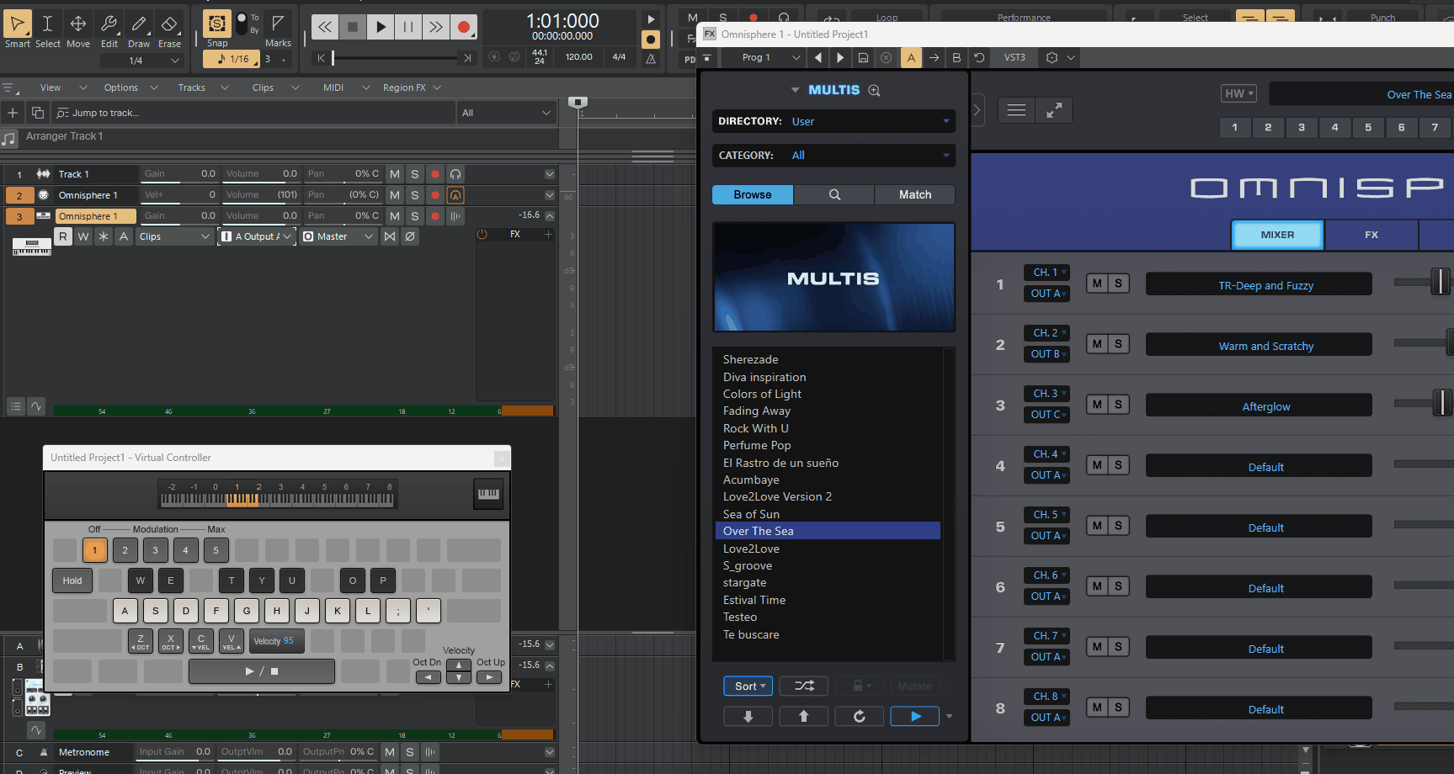Open the Tracks menu
The image size is (1454, 774).
[192, 87]
